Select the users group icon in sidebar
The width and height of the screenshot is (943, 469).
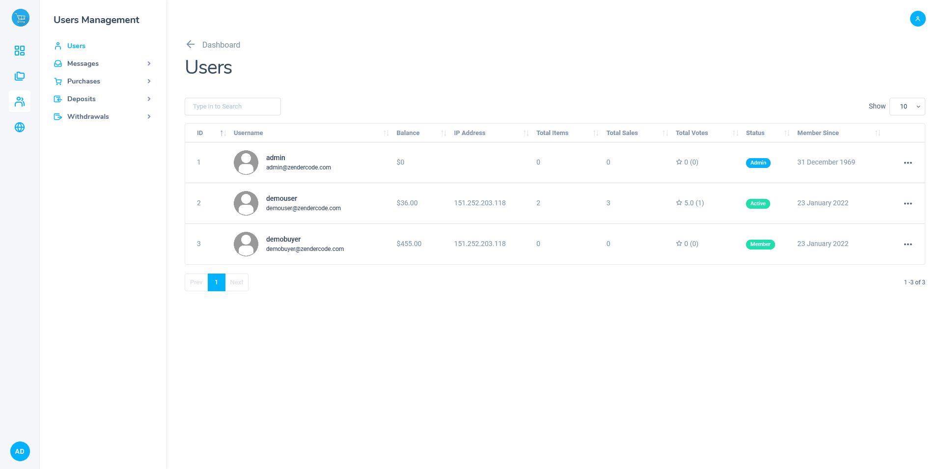pos(20,102)
